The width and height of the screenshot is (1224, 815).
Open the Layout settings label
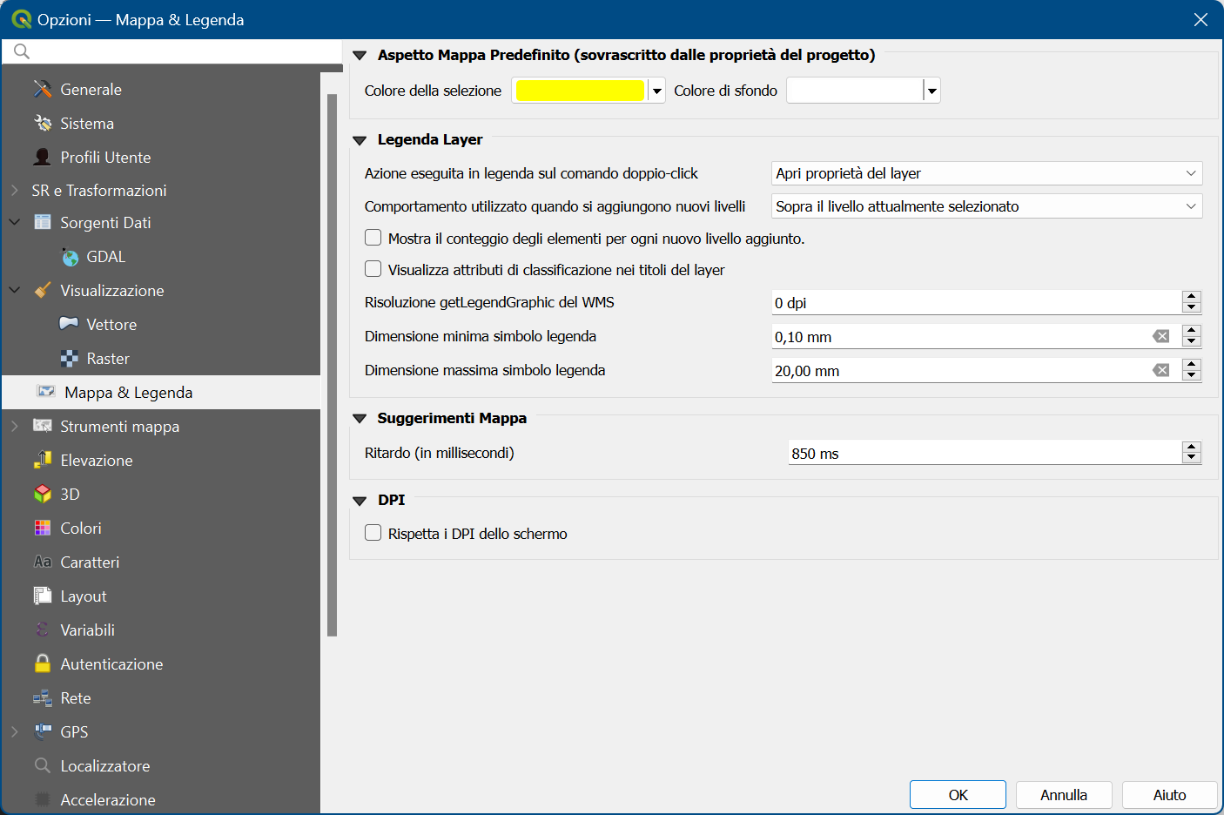pos(84,596)
